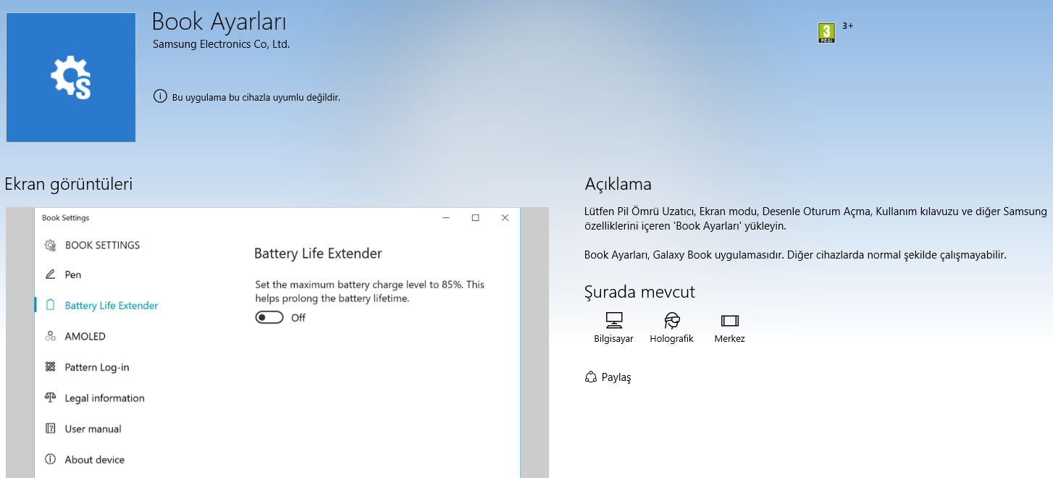Viewport: 1053px width, 478px height.
Task: Click the Off label beside the switch
Action: [x=298, y=318]
